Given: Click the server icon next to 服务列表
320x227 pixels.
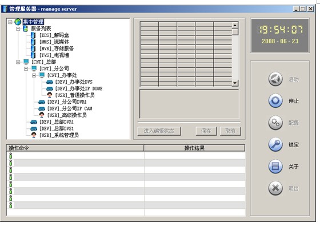Looking at the screenshot, I should tap(25, 29).
